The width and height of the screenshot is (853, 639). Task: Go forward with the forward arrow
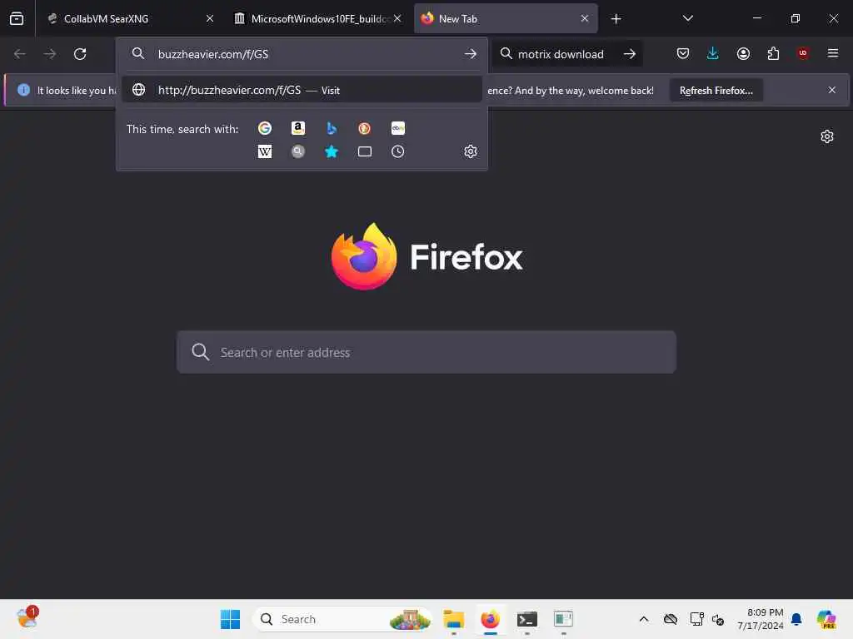(49, 54)
